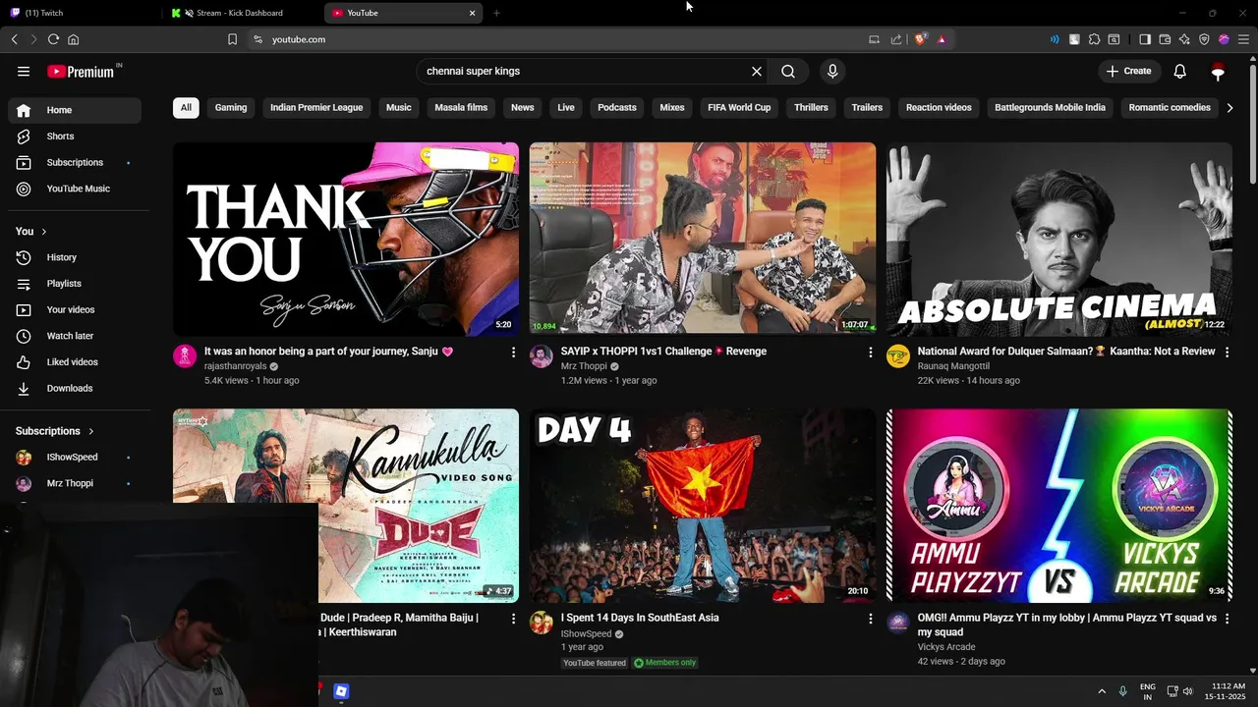The image size is (1258, 707).
Task: Select the News filter chip
Action: pyautogui.click(x=523, y=108)
